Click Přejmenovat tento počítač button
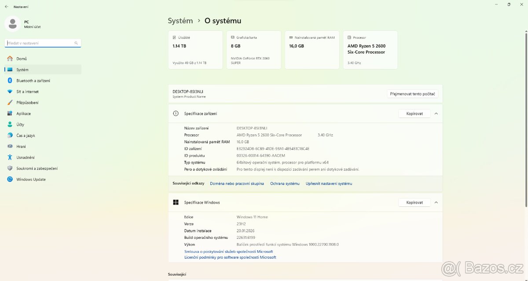This screenshot has height=281, width=528. point(412,94)
